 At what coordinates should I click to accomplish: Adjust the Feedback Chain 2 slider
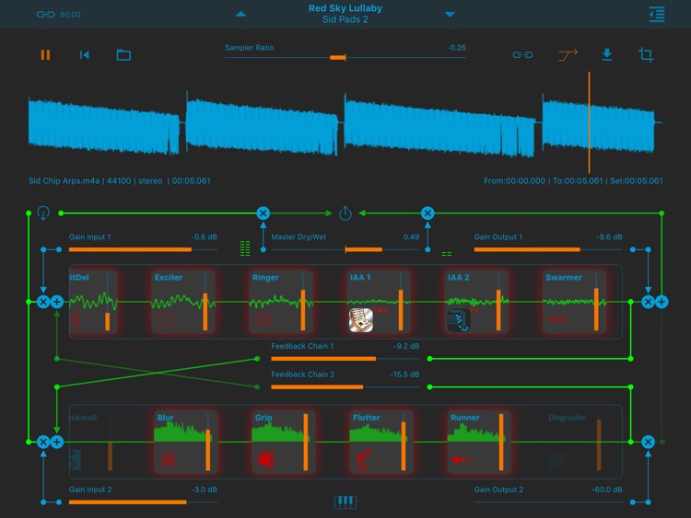click(x=345, y=386)
